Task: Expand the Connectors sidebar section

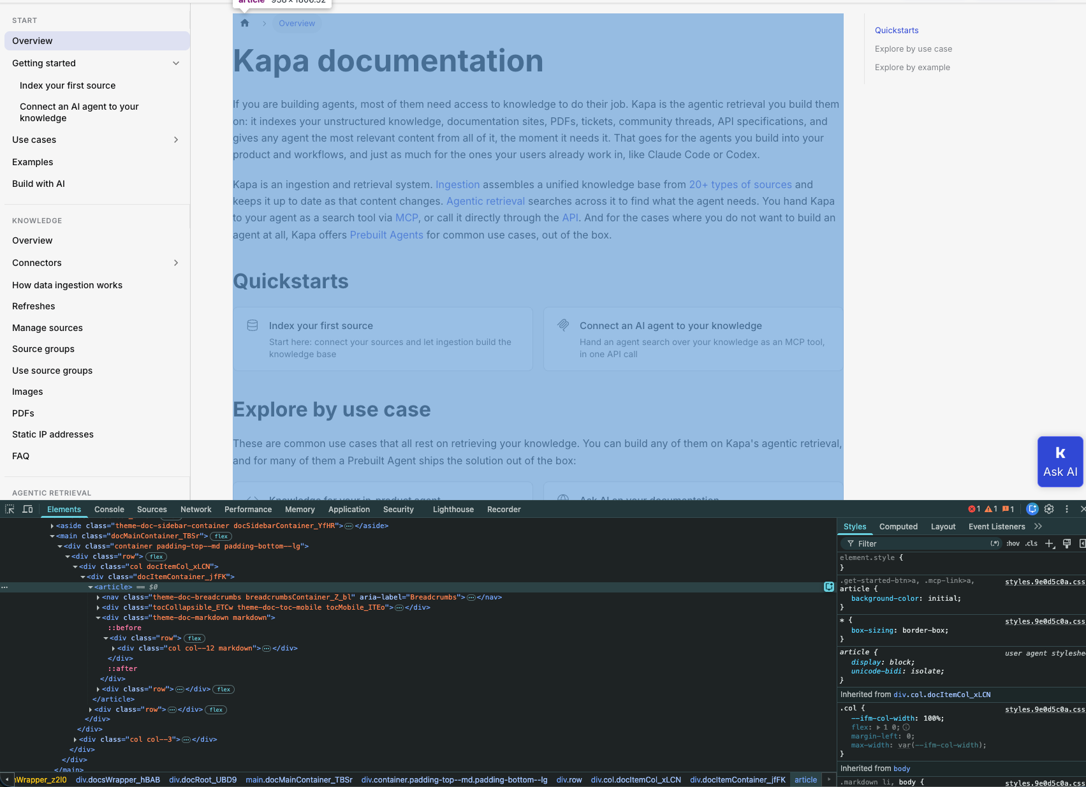Action: pyautogui.click(x=176, y=263)
